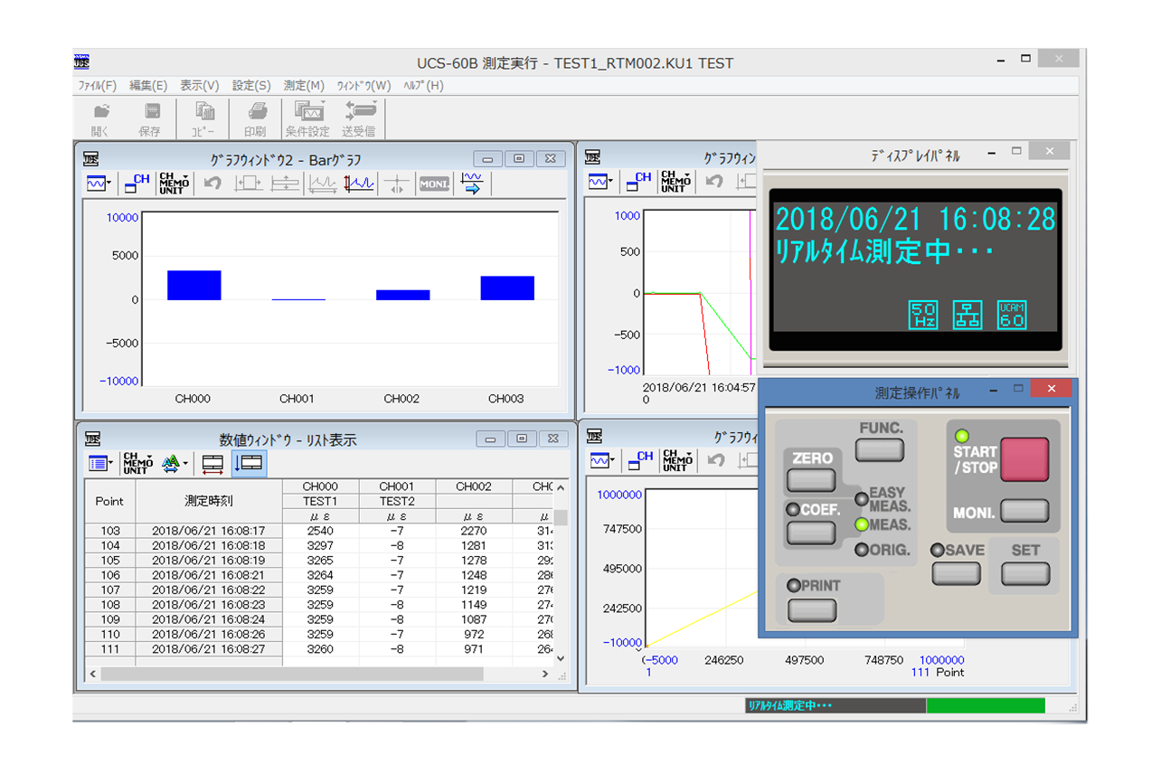Click リアルタイム測定中 text in status bar
Screen dimensions: 1161x774
pyautogui.click(x=789, y=705)
